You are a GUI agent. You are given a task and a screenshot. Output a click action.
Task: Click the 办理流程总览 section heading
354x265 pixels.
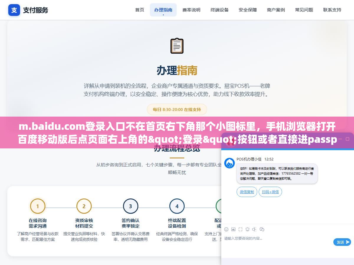click(177, 148)
